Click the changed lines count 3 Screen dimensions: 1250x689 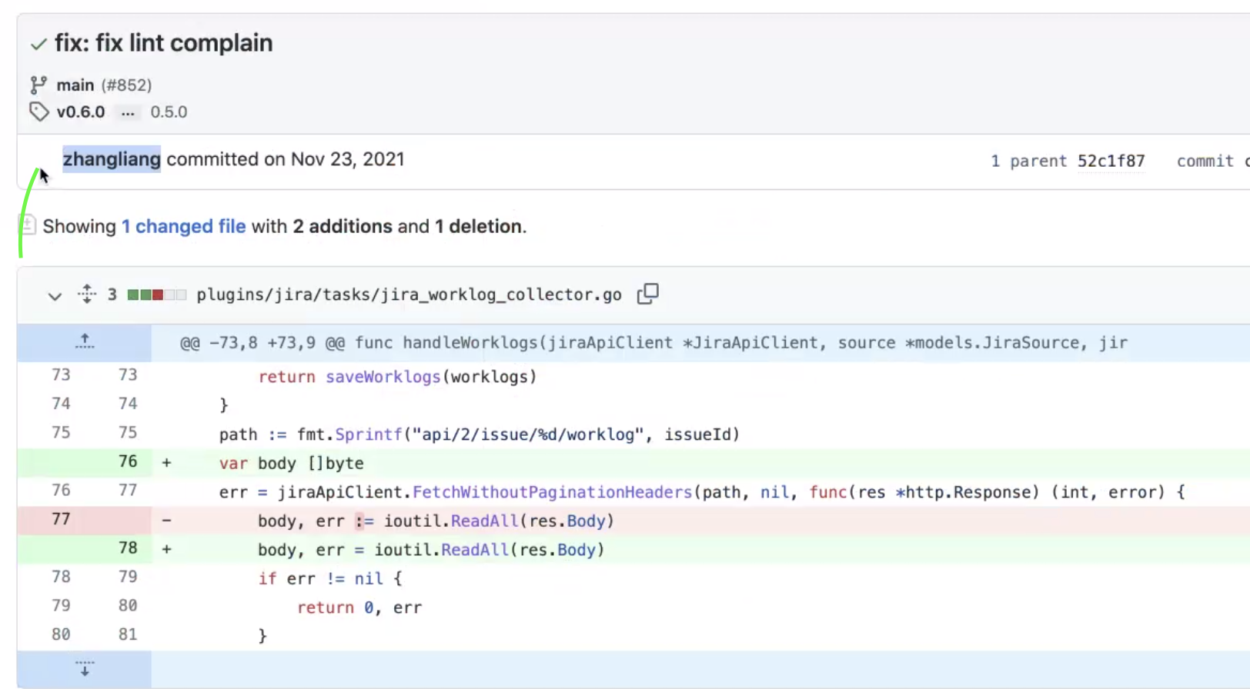tap(112, 295)
